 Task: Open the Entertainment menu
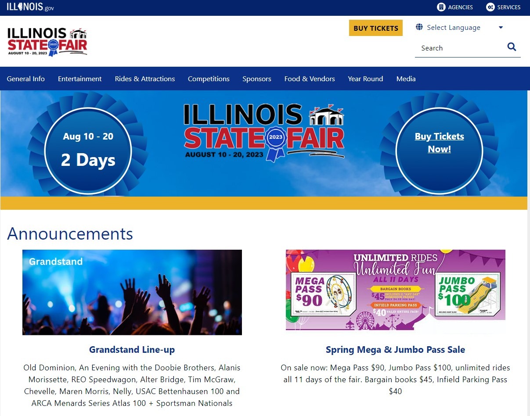80,79
